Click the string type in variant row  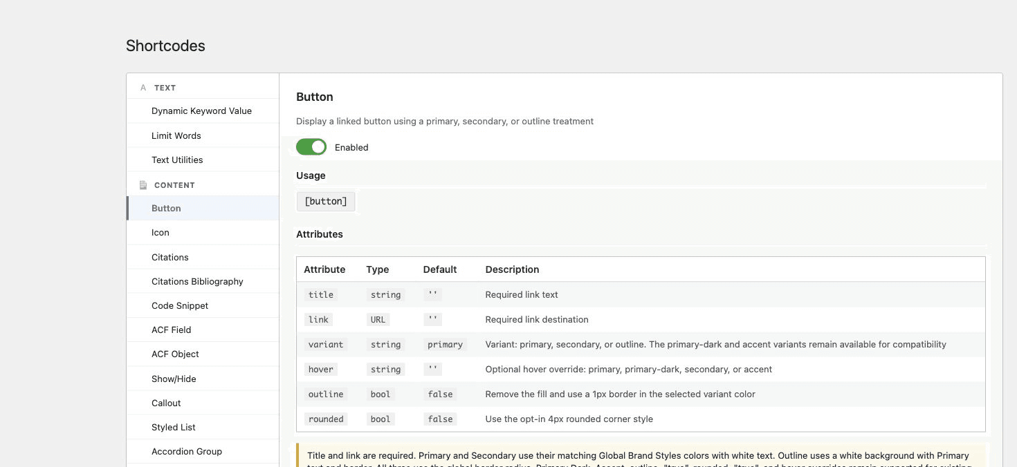pos(385,344)
